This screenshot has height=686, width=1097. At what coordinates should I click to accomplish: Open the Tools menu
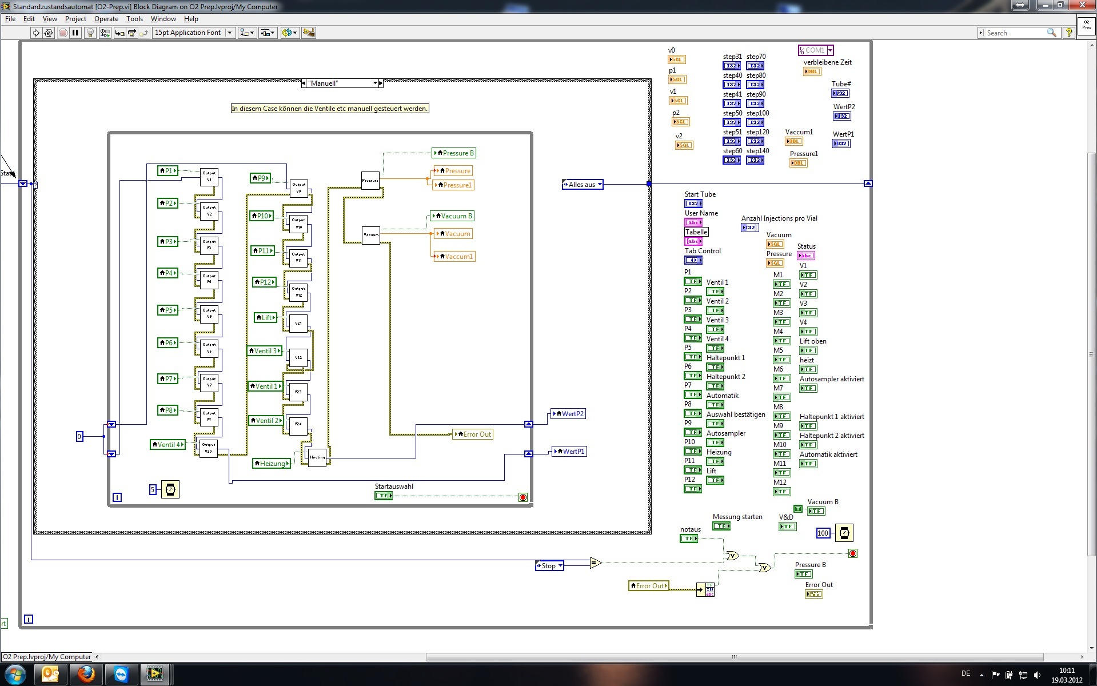point(134,19)
